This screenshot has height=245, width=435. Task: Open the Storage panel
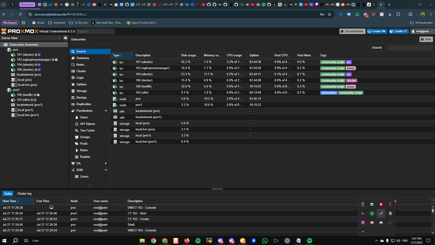pos(90,91)
